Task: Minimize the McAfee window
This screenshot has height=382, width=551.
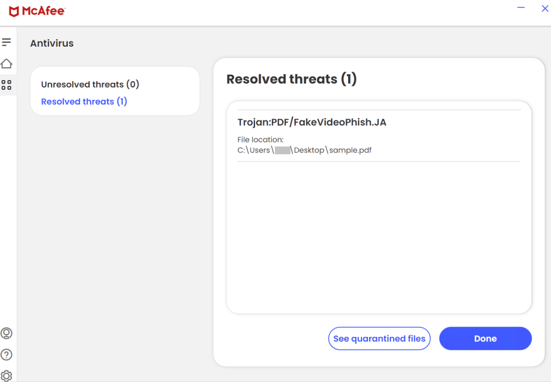Action: pyautogui.click(x=520, y=9)
